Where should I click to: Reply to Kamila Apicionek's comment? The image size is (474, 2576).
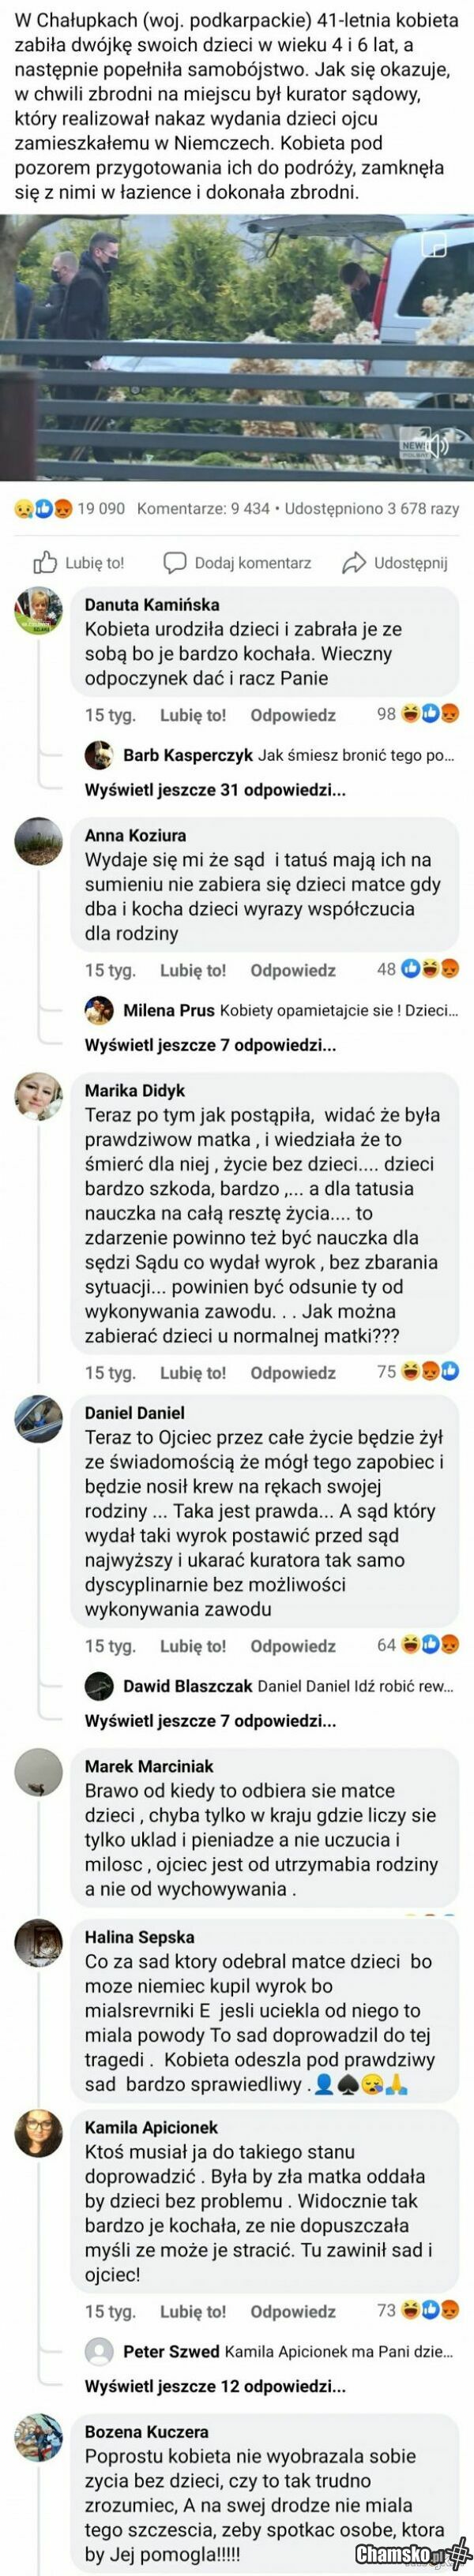[293, 2311]
